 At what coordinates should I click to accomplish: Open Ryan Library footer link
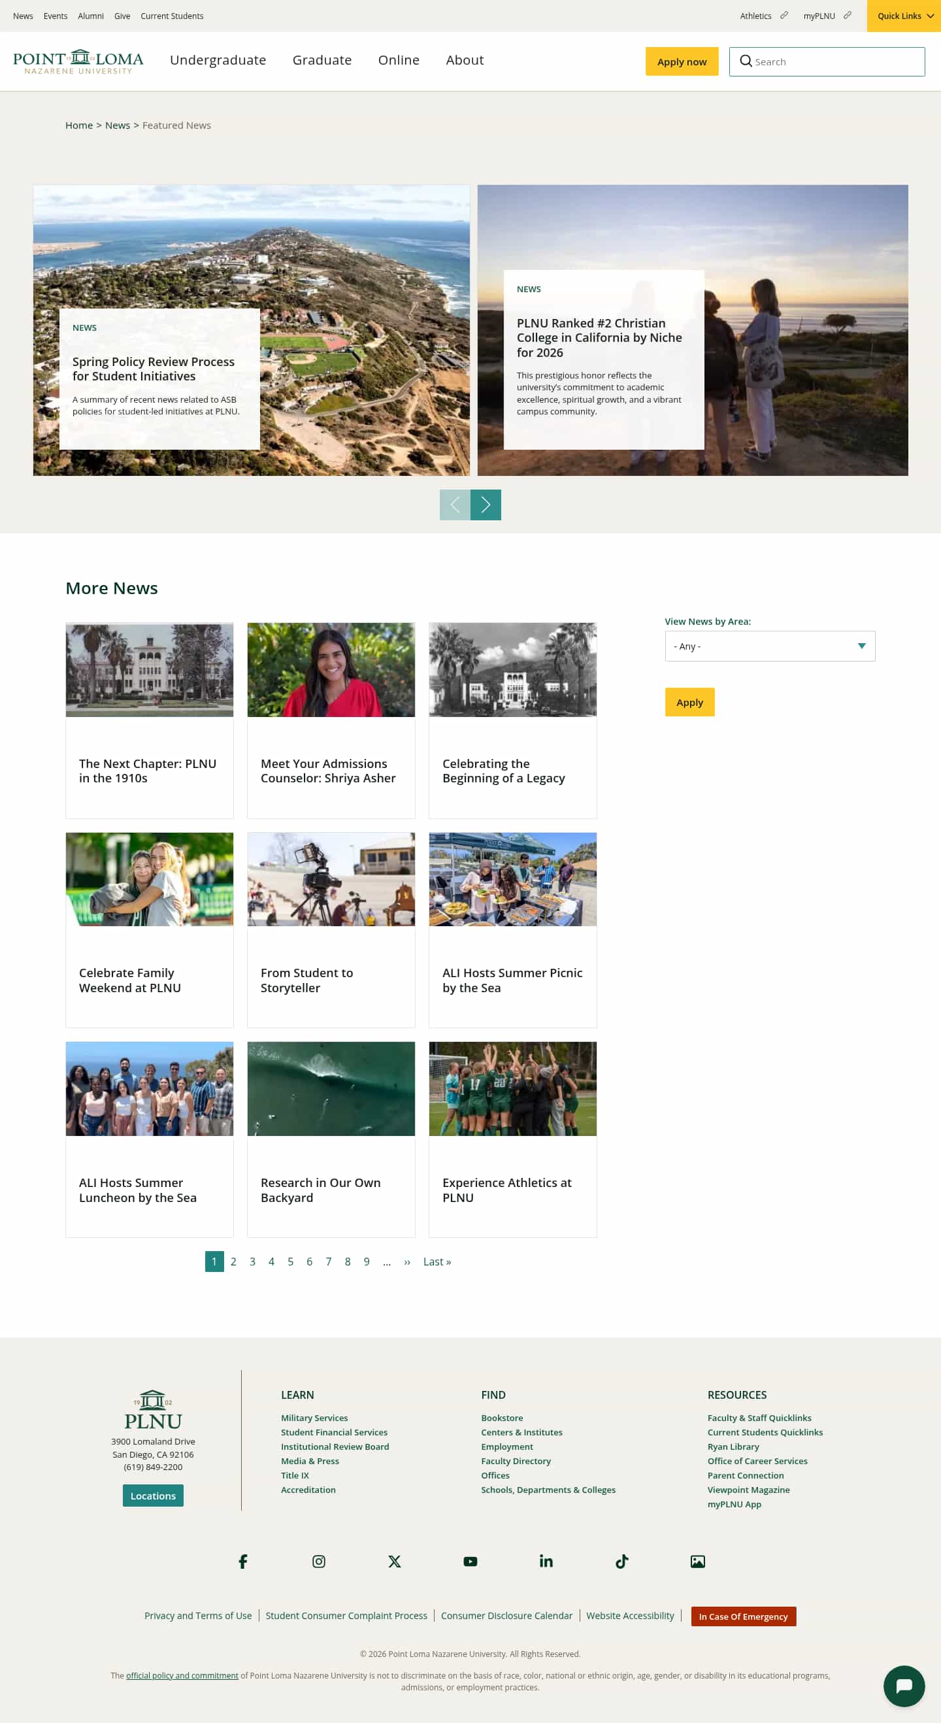733,1447
